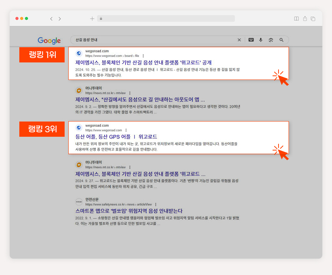This screenshot has width=332, height=275.
Task: Show tab overview icon in browser toolbar
Action: coord(313,19)
